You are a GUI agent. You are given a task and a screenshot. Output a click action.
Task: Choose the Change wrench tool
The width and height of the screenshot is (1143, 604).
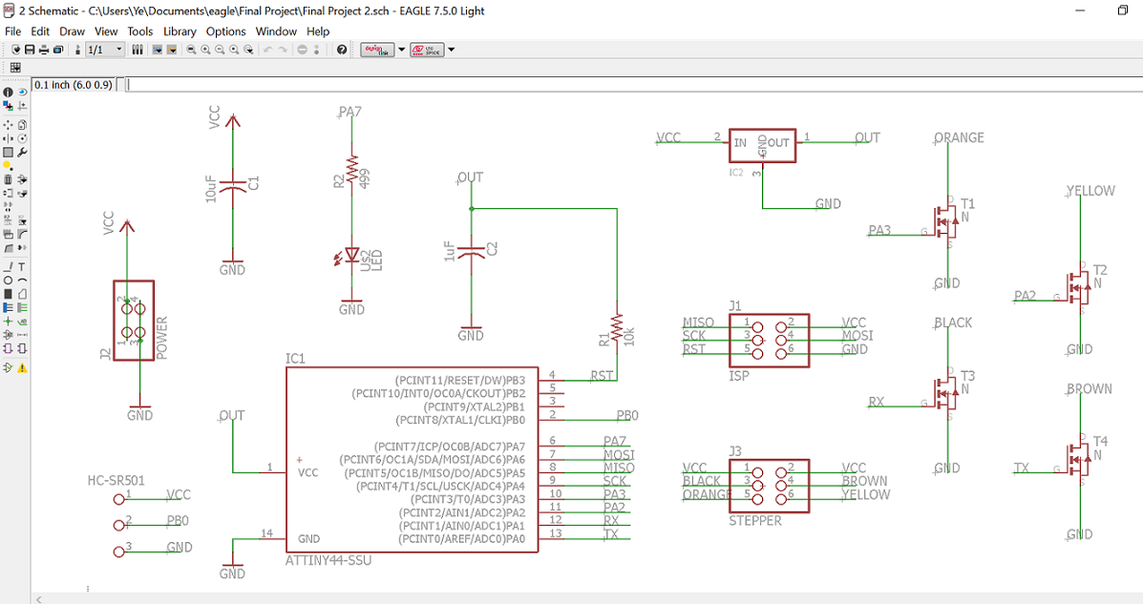click(x=22, y=152)
